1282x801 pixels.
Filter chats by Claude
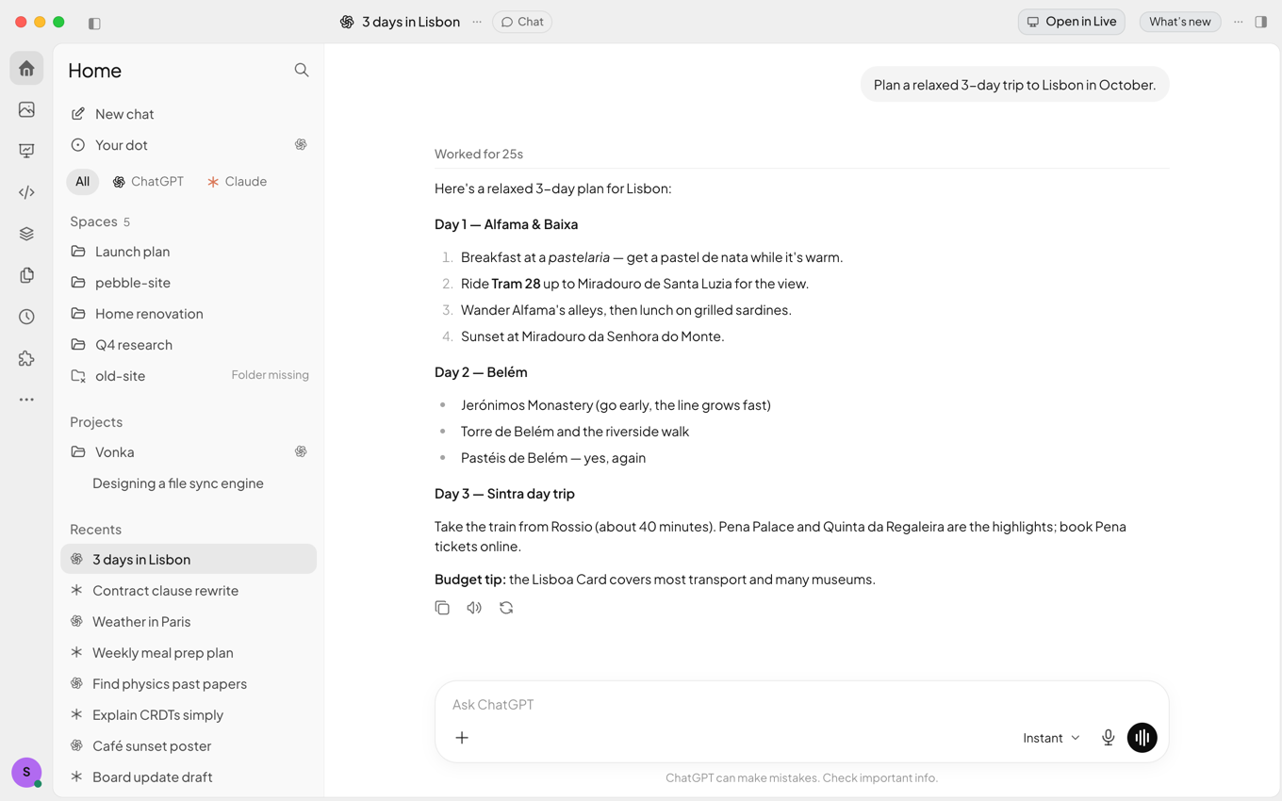click(238, 181)
